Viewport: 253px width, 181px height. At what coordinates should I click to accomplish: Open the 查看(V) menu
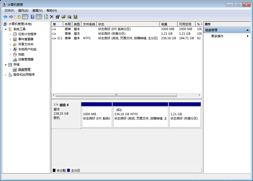pos(37,10)
